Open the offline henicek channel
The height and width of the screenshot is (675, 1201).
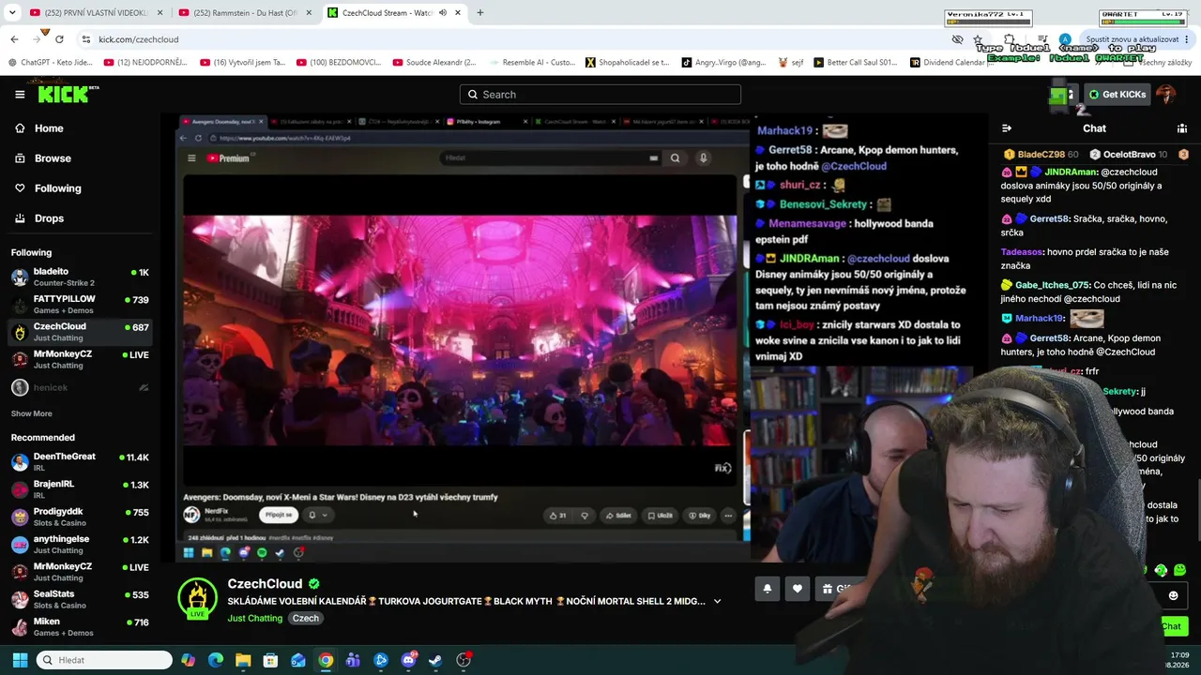tap(80, 387)
